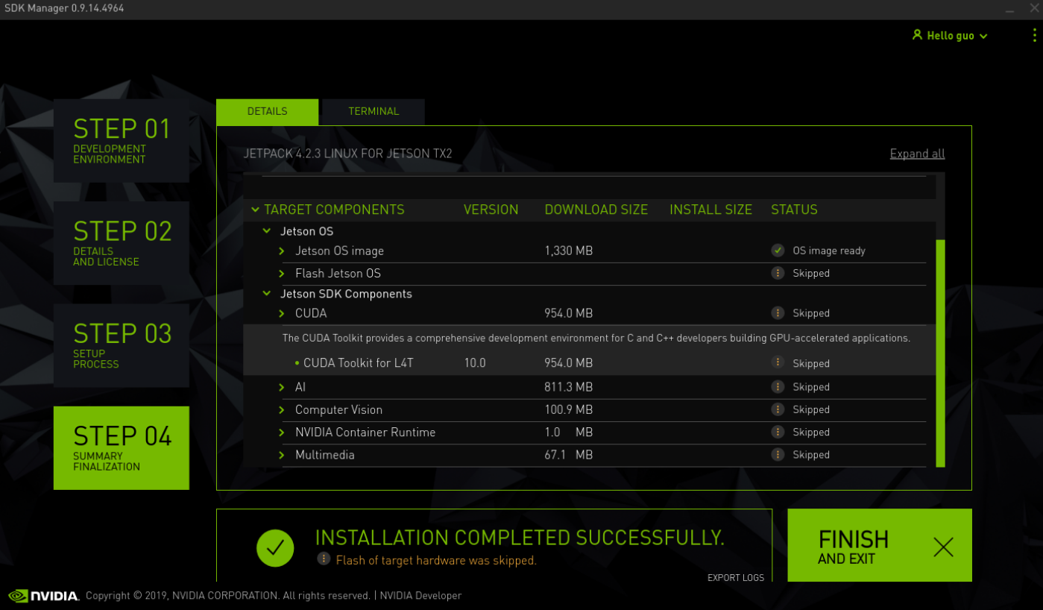Switch to the Terminal tab
Image resolution: width=1043 pixels, height=610 pixels.
pos(374,112)
